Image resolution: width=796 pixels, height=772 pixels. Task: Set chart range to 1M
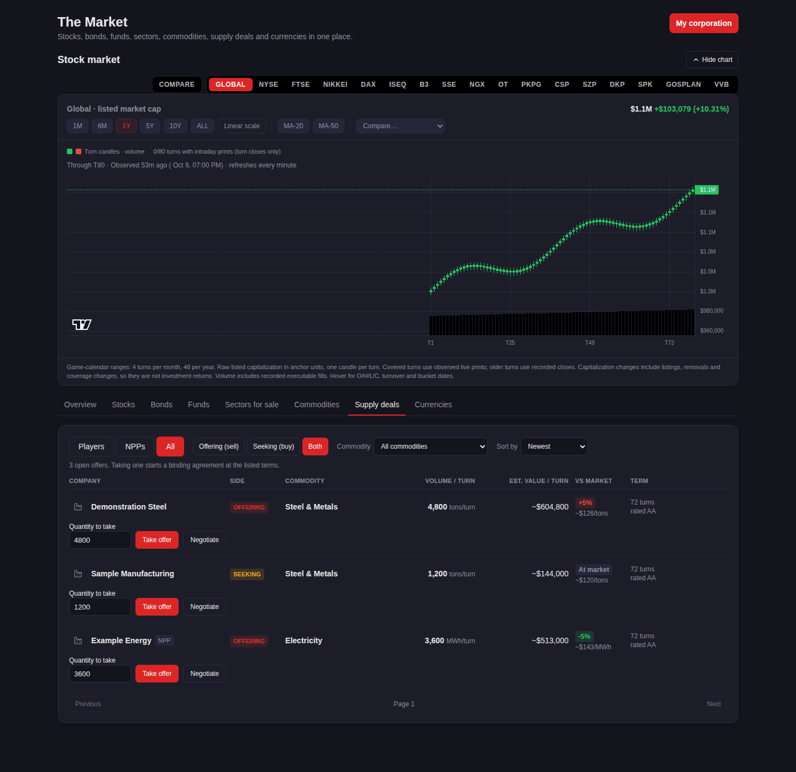(77, 126)
